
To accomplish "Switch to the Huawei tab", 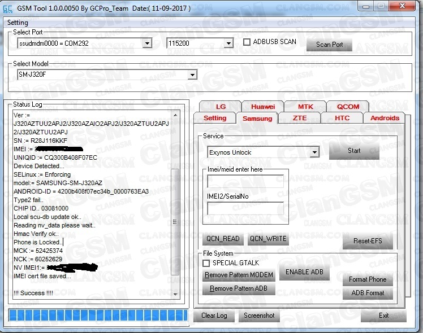I will pos(263,107).
